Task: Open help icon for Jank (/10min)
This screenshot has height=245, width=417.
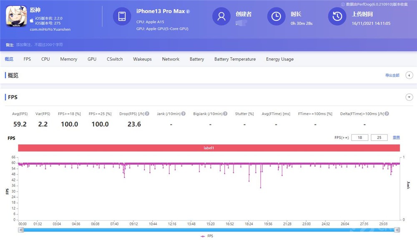Action: pos(183,114)
